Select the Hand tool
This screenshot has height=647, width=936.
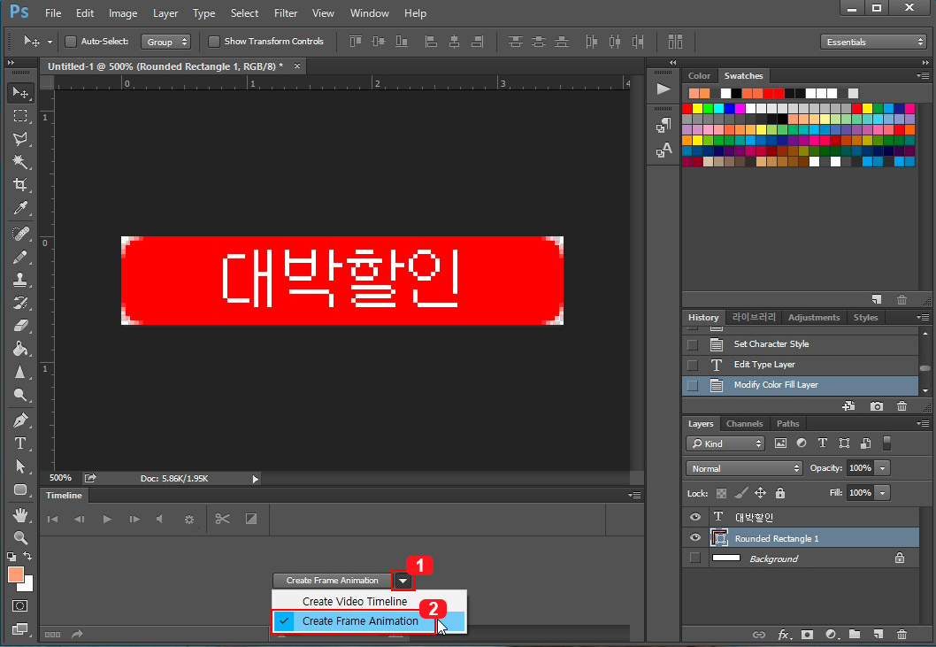(20, 514)
